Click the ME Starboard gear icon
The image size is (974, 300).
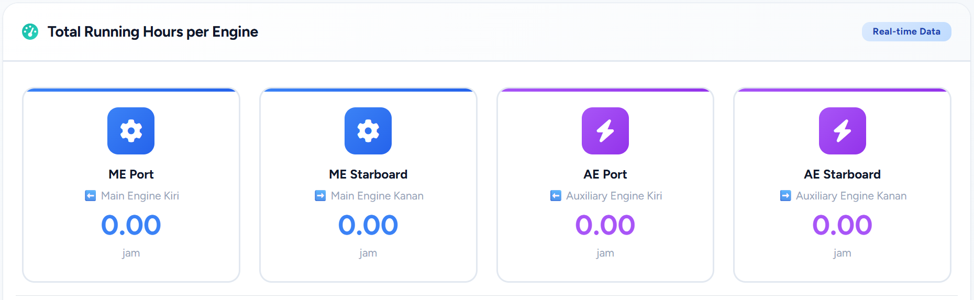click(368, 131)
